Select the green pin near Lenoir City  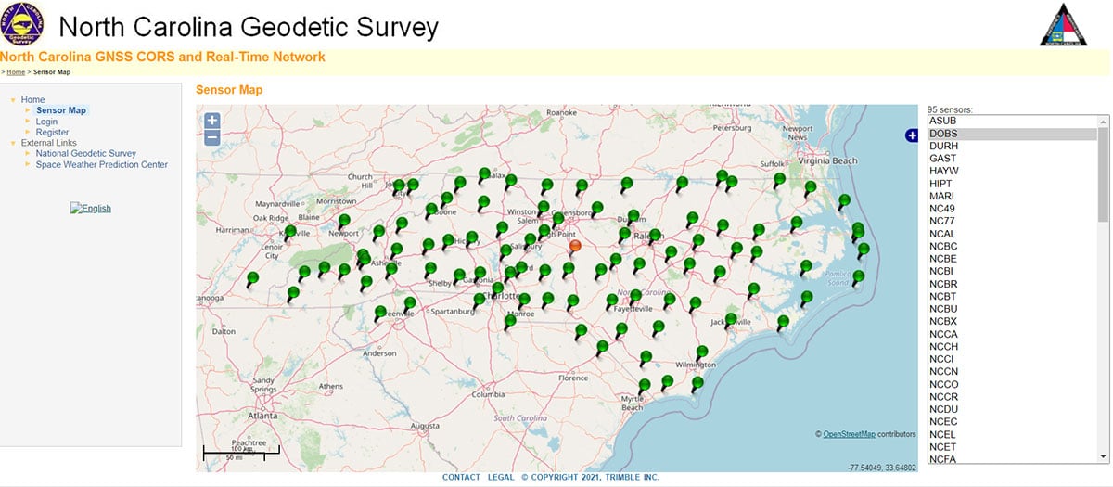(x=290, y=232)
